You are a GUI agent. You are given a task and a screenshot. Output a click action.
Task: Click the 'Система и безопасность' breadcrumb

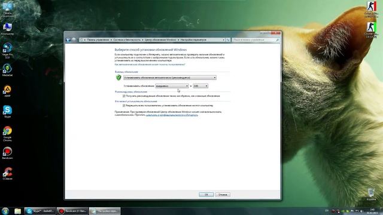[x=127, y=40]
